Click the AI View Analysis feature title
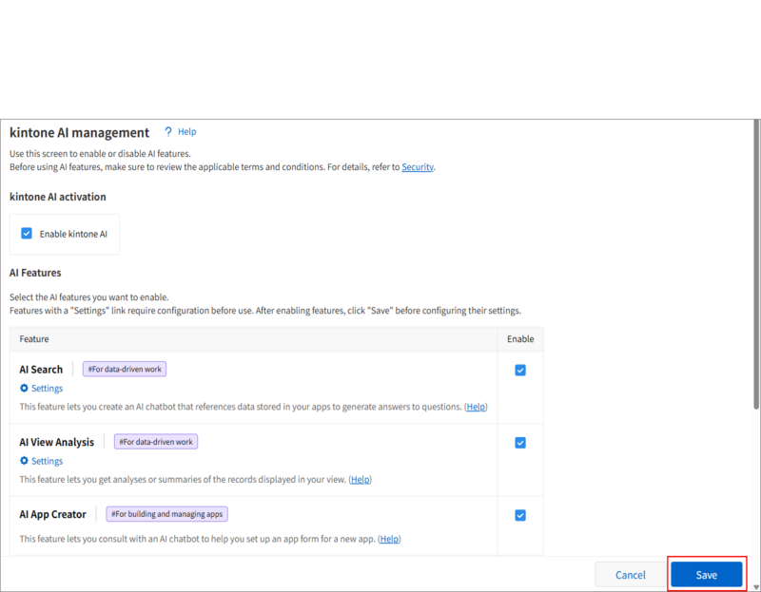The height and width of the screenshot is (592, 761). coord(57,442)
